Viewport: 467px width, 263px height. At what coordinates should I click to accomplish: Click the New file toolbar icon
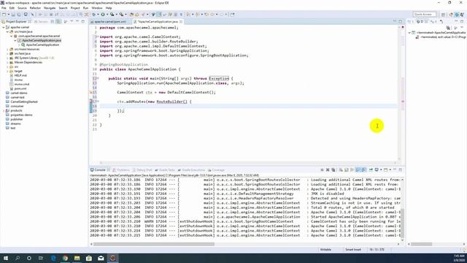click(4, 15)
